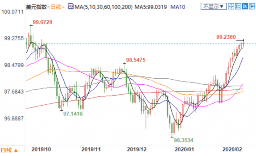Viewport: 256px width, 156px height.
Task: Expand the 日线 period selector at bottom-left
Action: pyautogui.click(x=9, y=150)
